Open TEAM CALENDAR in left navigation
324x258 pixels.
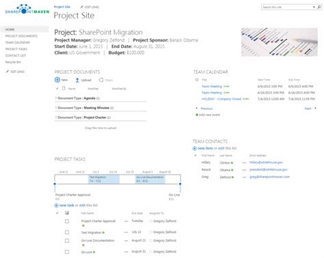point(18,42)
